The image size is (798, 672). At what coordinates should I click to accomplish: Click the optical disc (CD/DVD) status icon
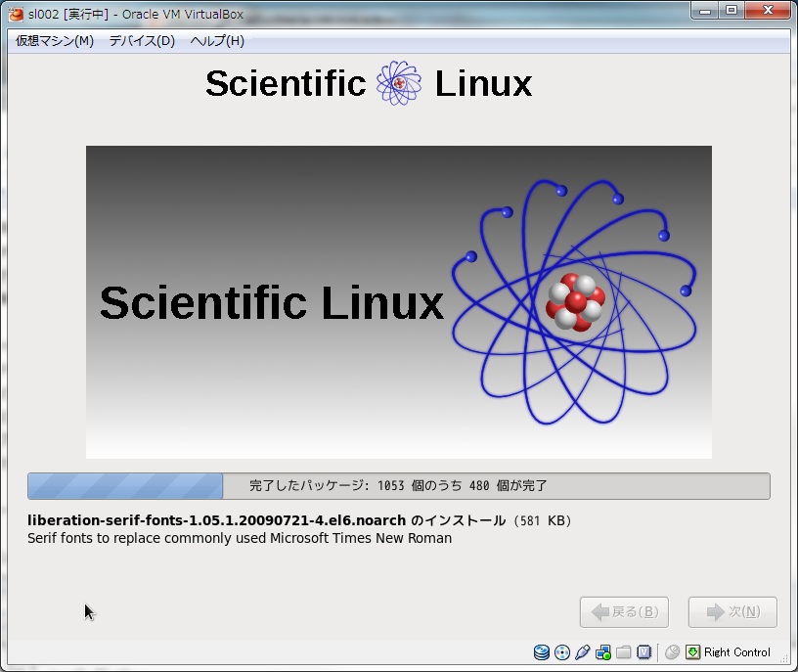562,652
